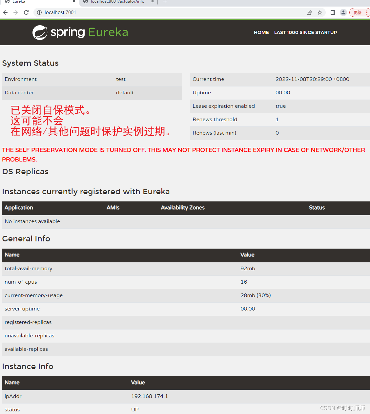Open the side panel icon

[333, 12]
